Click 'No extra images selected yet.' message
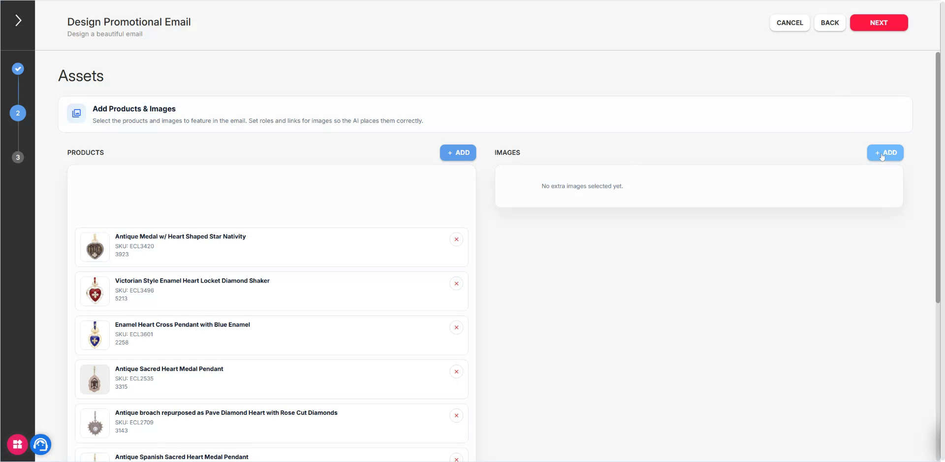Viewport: 945px width, 462px height. point(582,186)
